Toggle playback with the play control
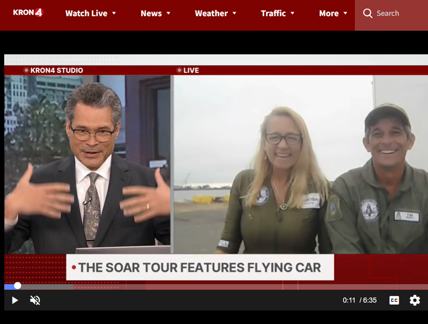Image resolution: width=428 pixels, height=324 pixels. coord(14,300)
